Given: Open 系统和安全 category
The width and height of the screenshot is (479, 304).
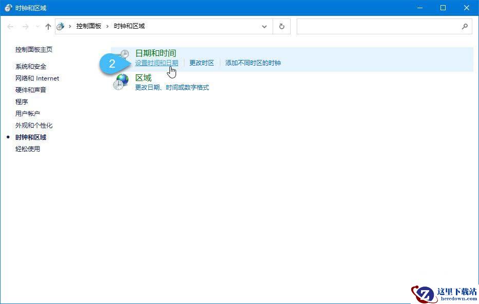Looking at the screenshot, I should click(x=31, y=67).
